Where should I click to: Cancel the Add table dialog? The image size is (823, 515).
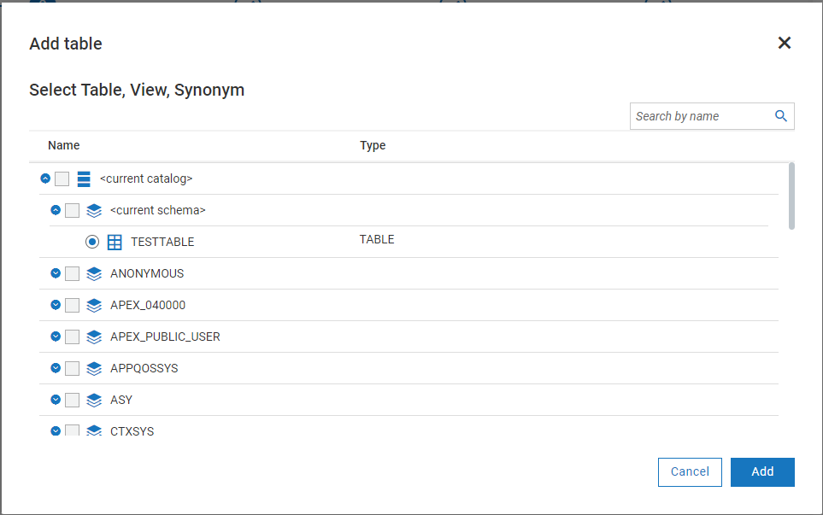point(690,471)
